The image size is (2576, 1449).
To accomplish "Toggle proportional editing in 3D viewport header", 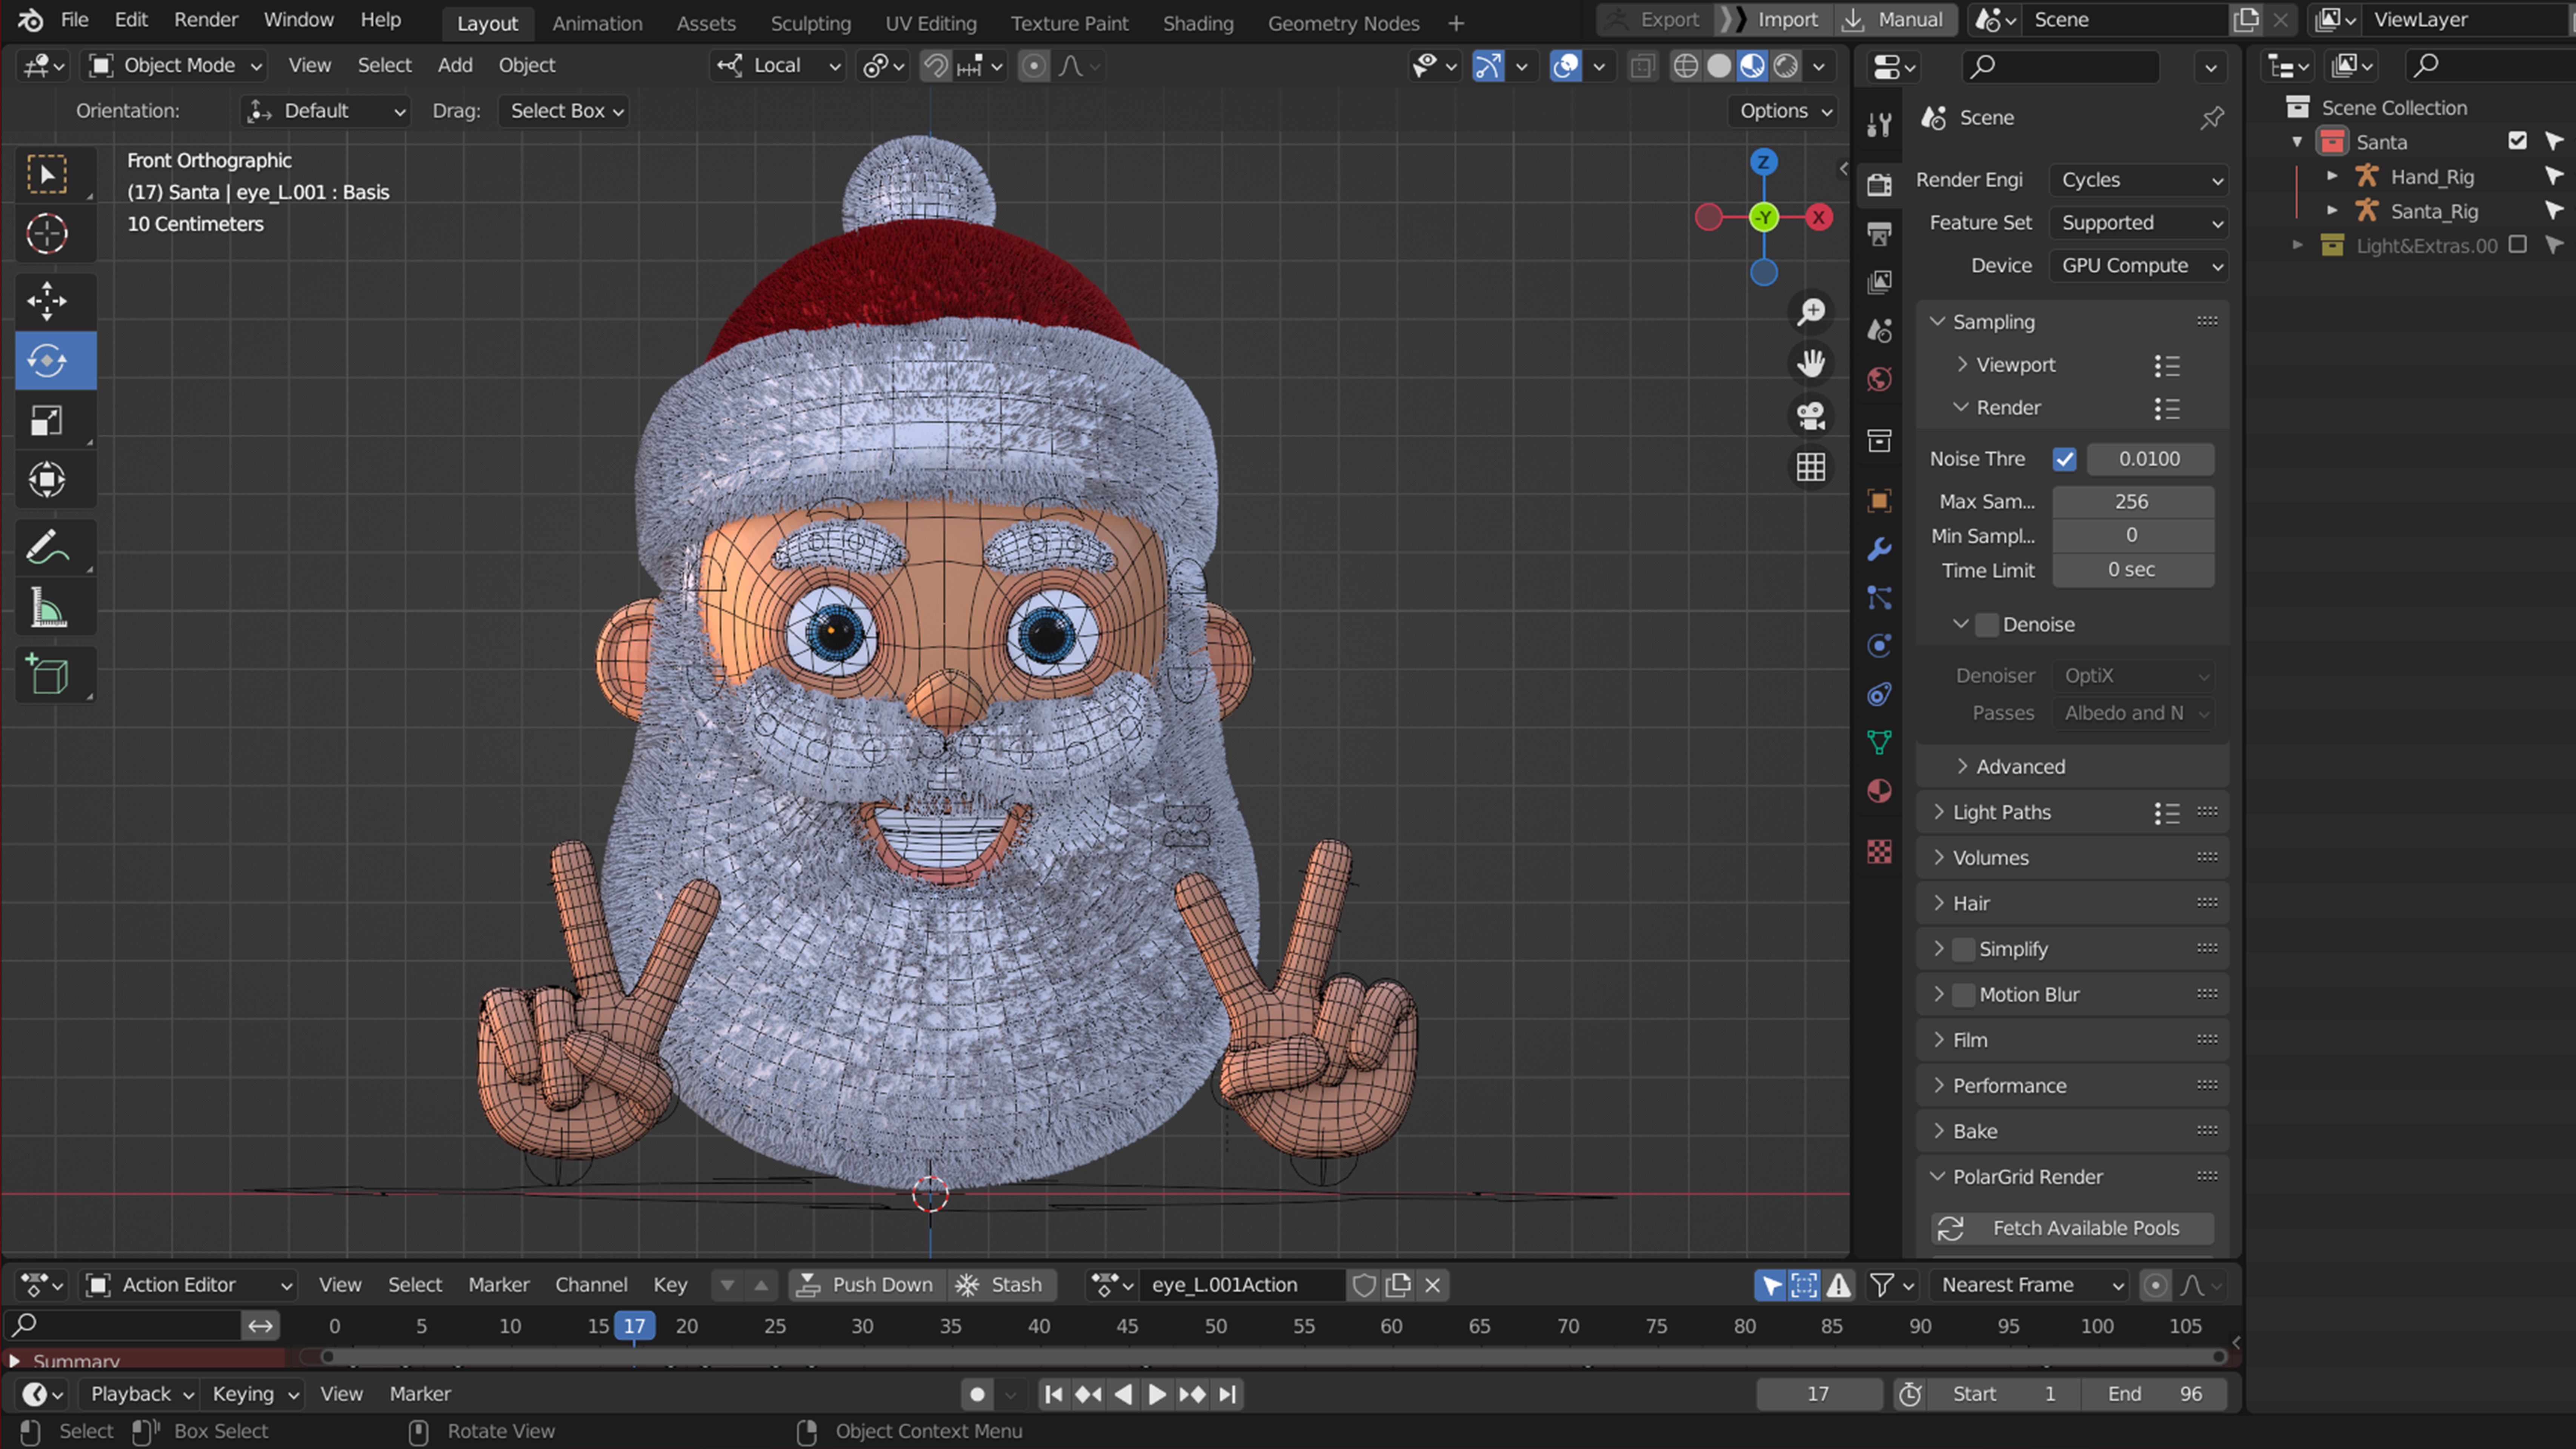I will point(1034,66).
